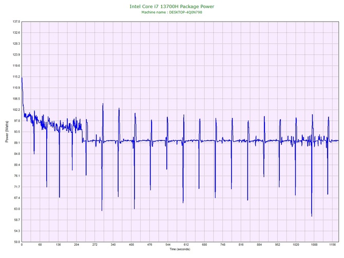Viewport: 344px width, 258px height.
Task: Click the 102.2 y-axis value
Action: coord(16,110)
